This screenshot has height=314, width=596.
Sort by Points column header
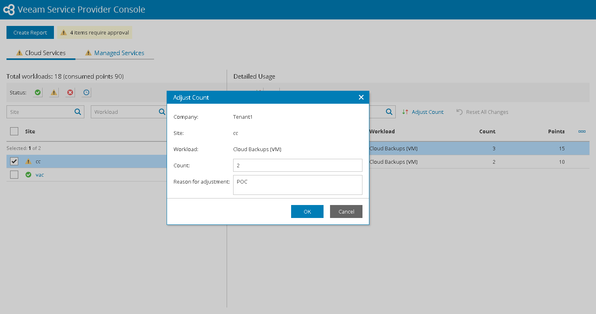tap(556, 131)
